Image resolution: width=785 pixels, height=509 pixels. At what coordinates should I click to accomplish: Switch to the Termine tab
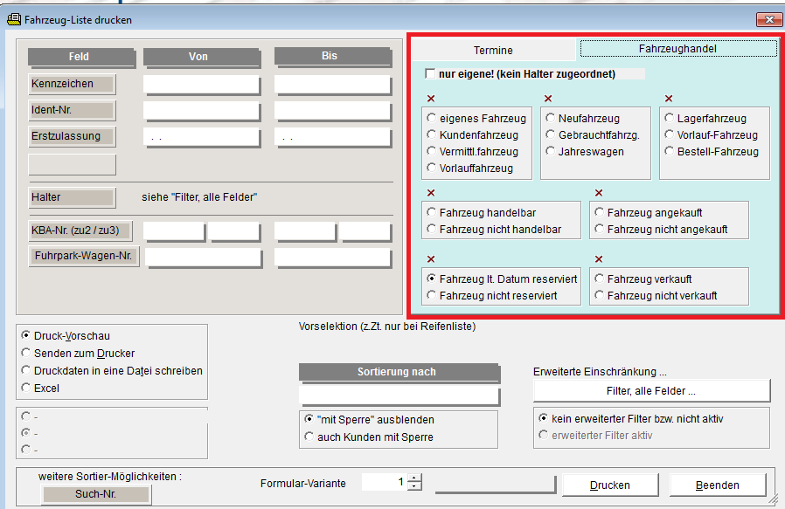(x=493, y=50)
